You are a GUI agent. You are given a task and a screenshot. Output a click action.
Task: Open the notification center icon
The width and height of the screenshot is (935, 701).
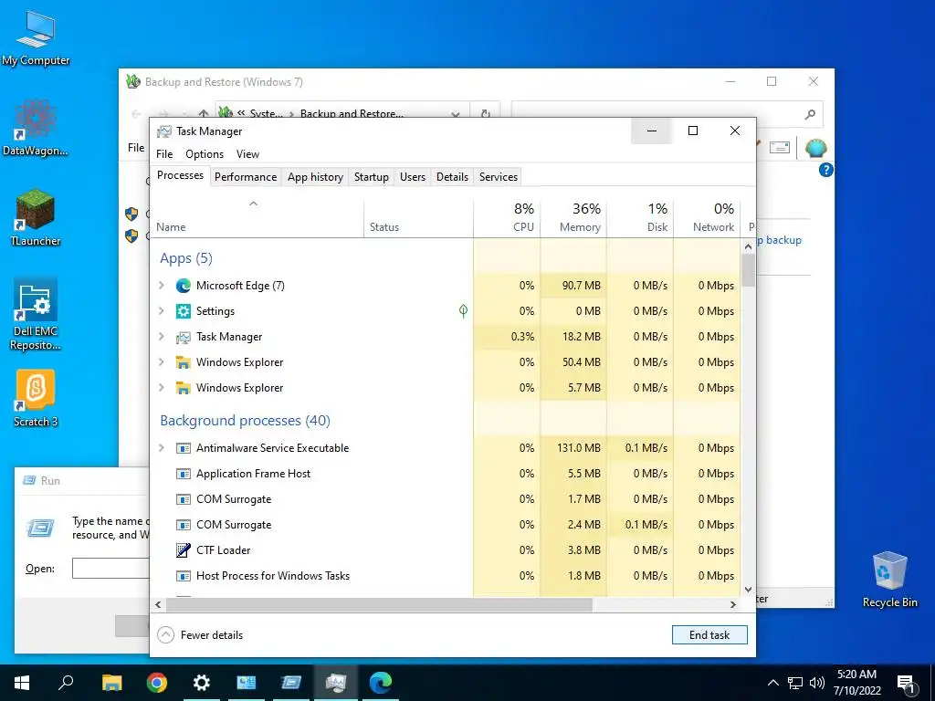coord(907,683)
